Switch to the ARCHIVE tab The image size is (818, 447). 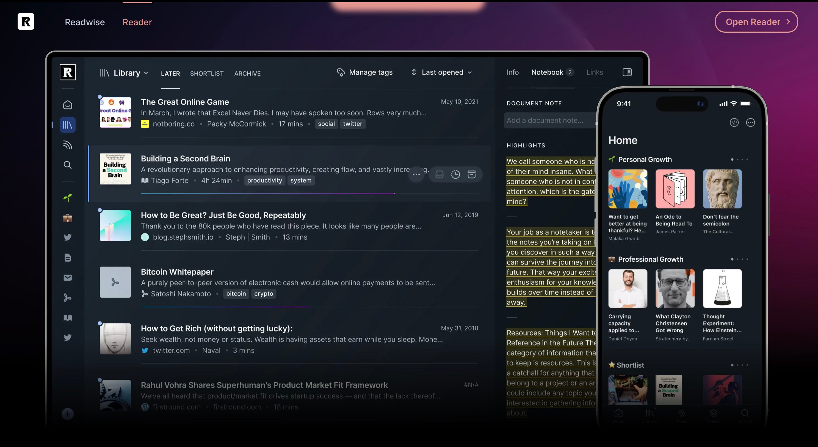[247, 74]
